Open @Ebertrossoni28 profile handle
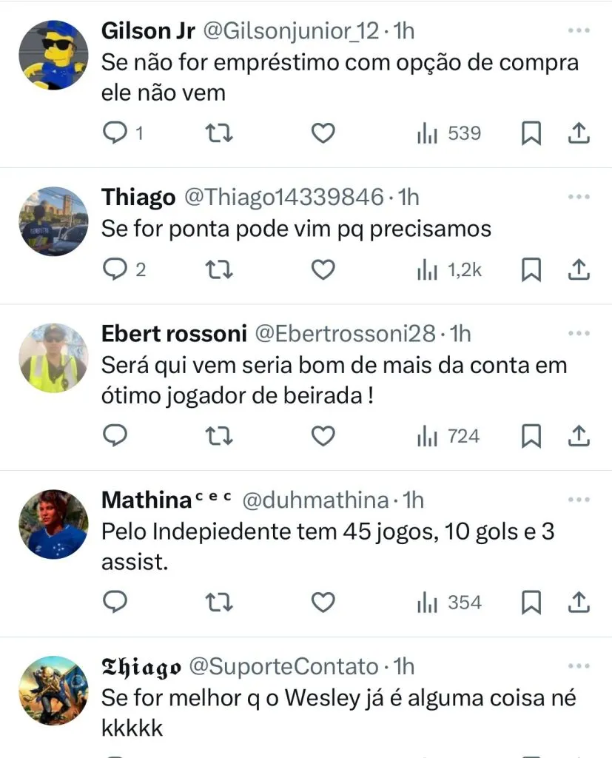This screenshot has height=758, width=612. [345, 334]
